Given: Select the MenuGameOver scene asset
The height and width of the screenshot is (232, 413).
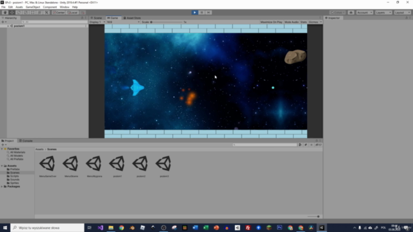Looking at the screenshot, I should click(x=48, y=166).
